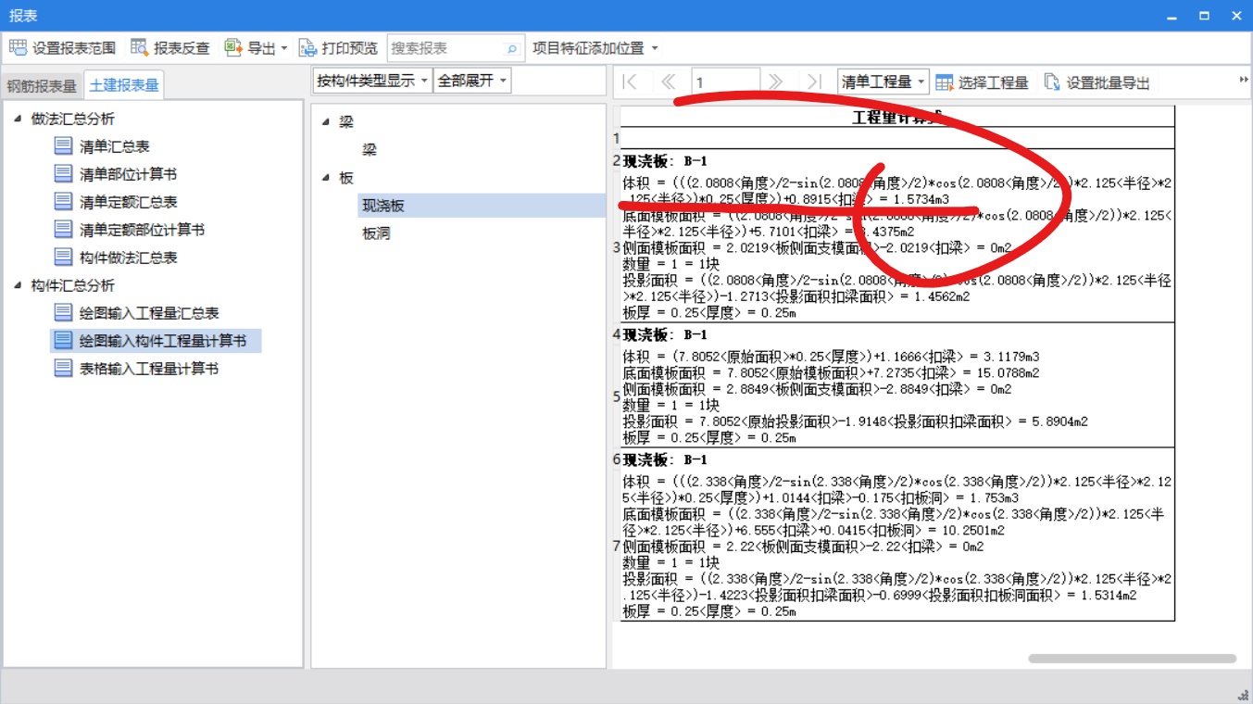Click the 设置报表范围 toolbar icon

pos(18,48)
